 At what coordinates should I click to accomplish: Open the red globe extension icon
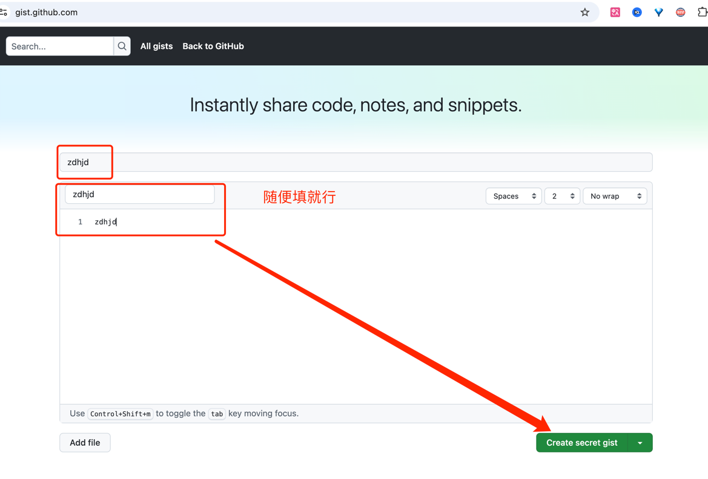[x=681, y=12]
